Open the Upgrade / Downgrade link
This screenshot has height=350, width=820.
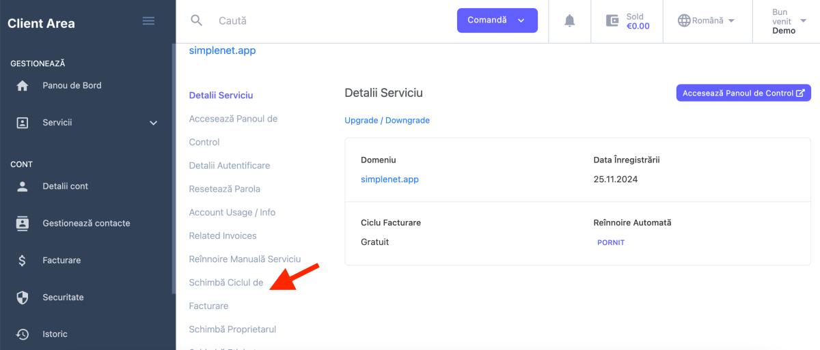click(387, 120)
